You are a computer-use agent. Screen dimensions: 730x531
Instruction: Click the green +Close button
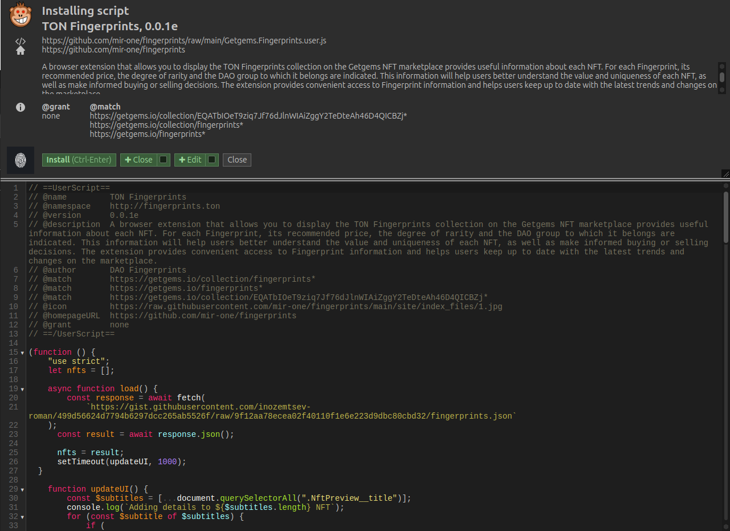138,160
